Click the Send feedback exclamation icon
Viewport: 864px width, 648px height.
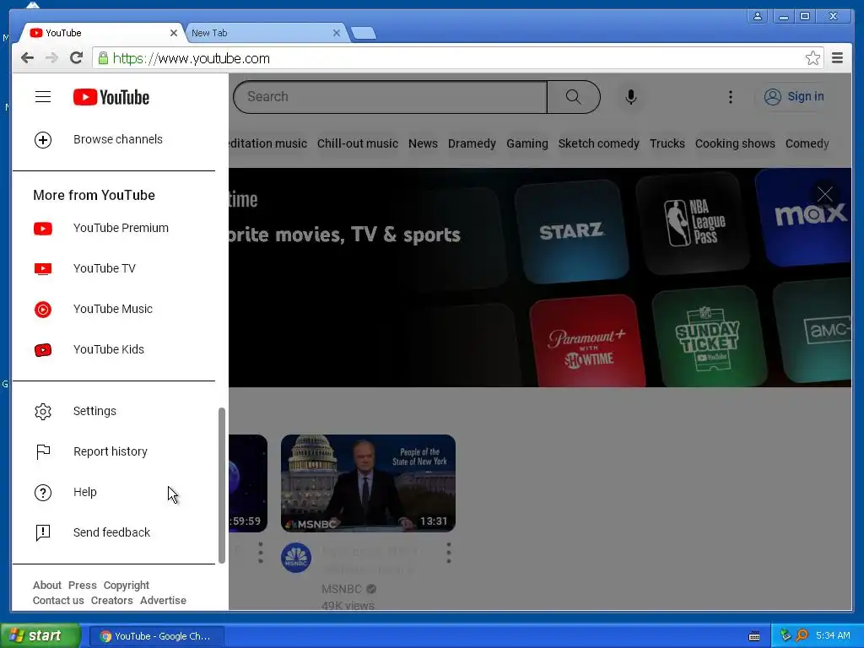(43, 533)
